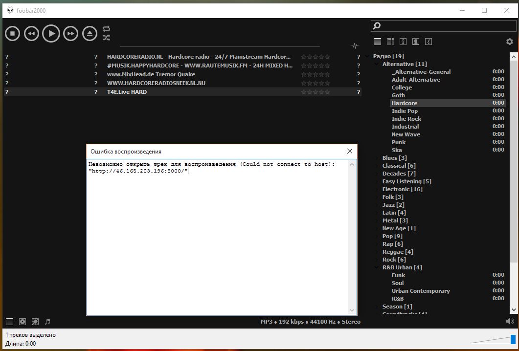Adjust the volume slider at bottom right
Viewport: 519px width, 351px height.
[x=513, y=339]
